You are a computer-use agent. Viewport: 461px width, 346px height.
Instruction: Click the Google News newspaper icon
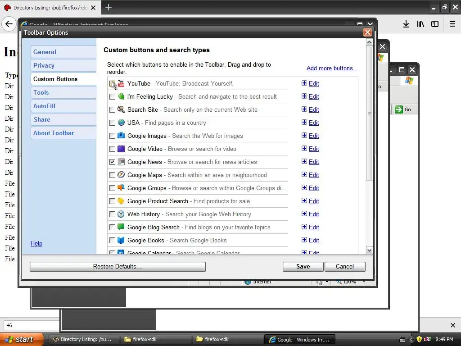[x=121, y=162]
